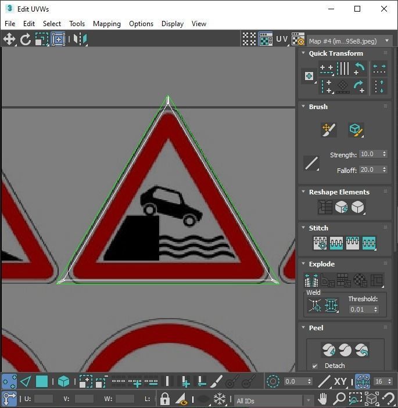398x408 pixels.
Task: Switch to Polygon sub-object mode
Action: pos(42,381)
